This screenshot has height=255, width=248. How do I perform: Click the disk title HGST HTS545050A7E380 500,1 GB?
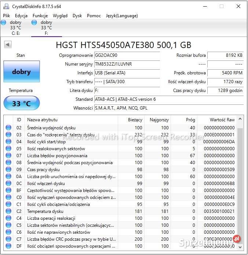124,45
